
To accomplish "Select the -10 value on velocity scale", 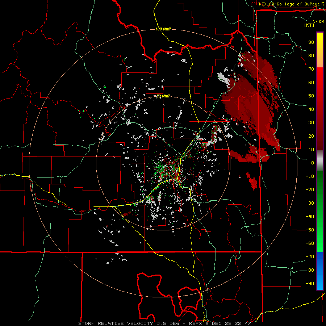I will coord(310,176).
